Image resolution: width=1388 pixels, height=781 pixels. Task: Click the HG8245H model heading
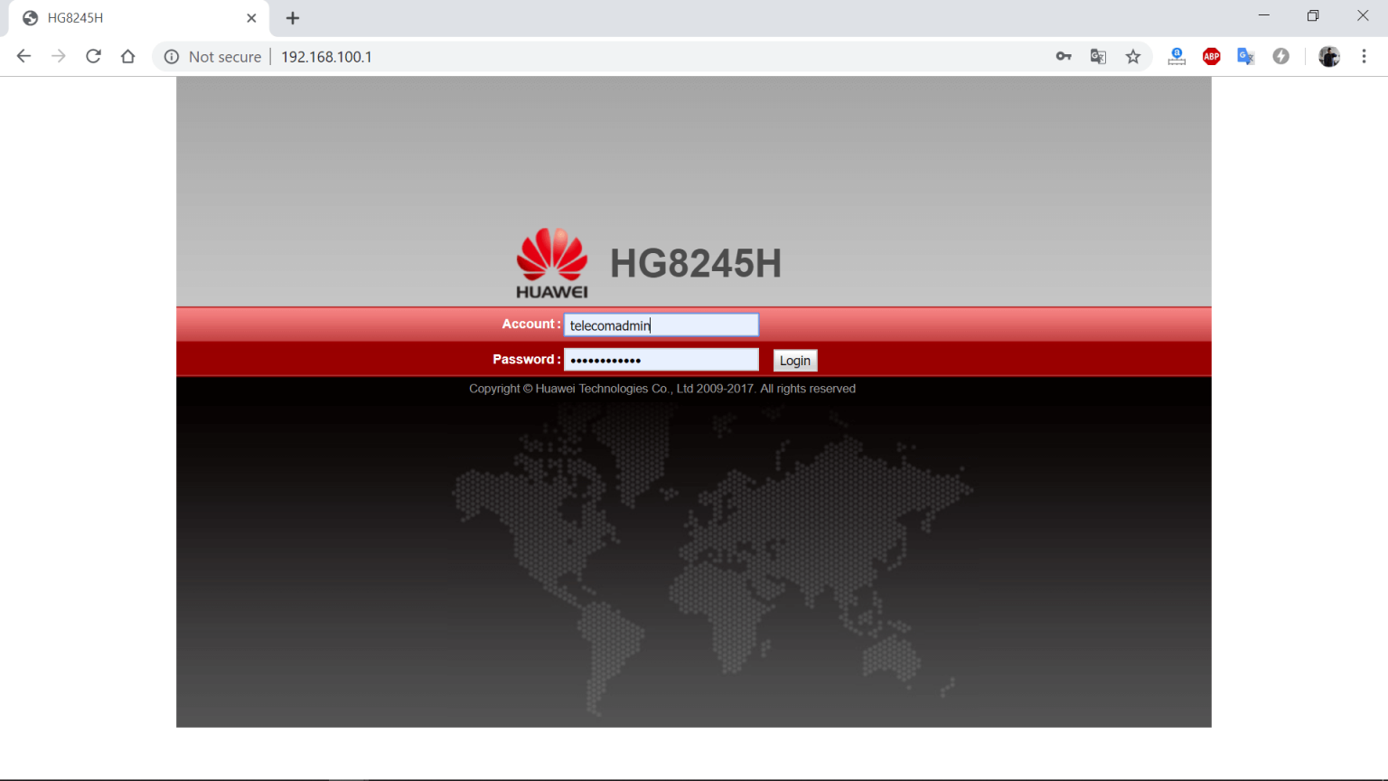point(696,264)
